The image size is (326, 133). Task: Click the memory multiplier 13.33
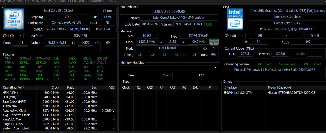(x=172, y=42)
